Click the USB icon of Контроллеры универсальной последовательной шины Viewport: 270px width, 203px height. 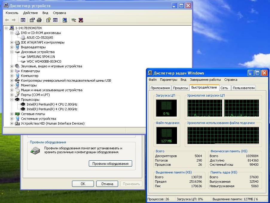17,80
